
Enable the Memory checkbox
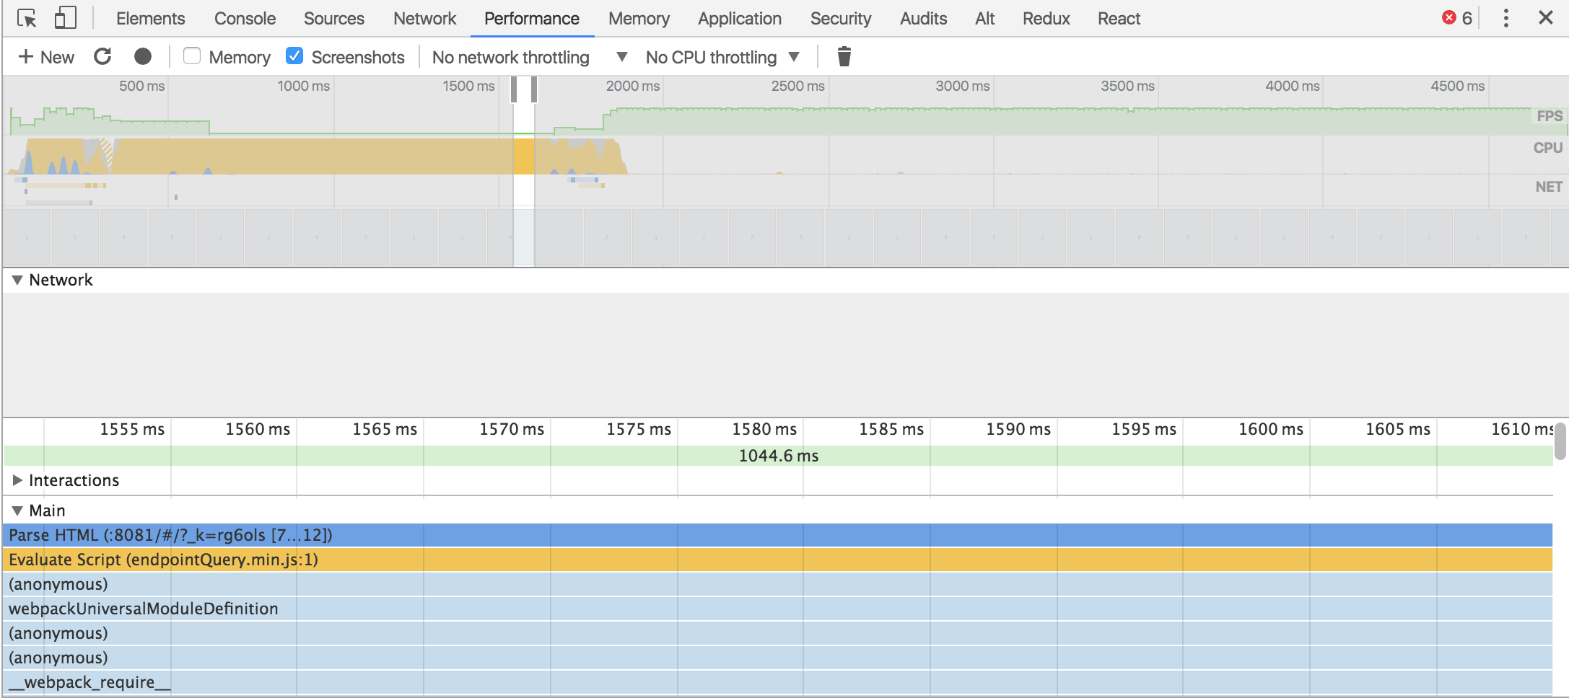tap(192, 56)
